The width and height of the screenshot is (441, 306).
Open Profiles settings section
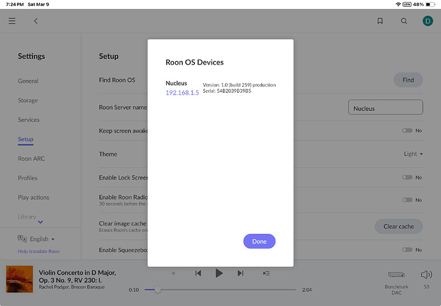tap(27, 178)
